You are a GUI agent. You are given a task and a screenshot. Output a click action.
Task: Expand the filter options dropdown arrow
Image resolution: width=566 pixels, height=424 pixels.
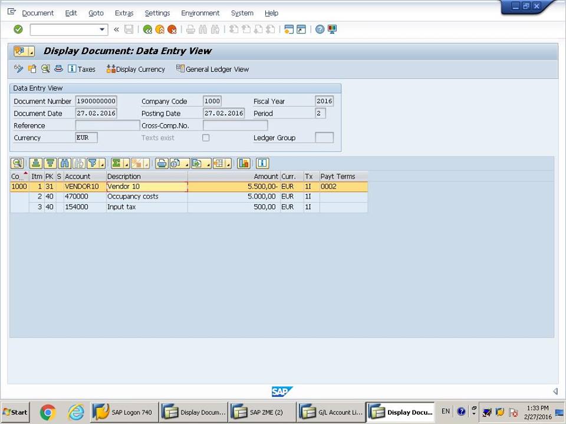click(x=102, y=164)
